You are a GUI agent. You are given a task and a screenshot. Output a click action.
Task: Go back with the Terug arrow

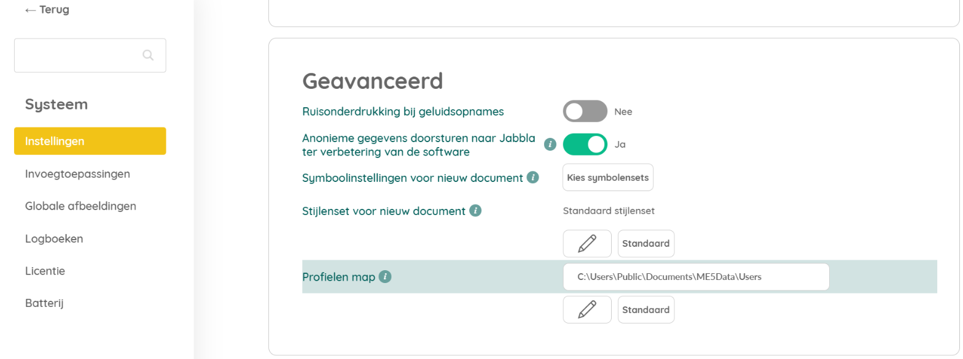coord(47,10)
